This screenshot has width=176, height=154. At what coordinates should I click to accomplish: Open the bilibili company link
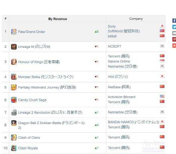coord(112,36)
